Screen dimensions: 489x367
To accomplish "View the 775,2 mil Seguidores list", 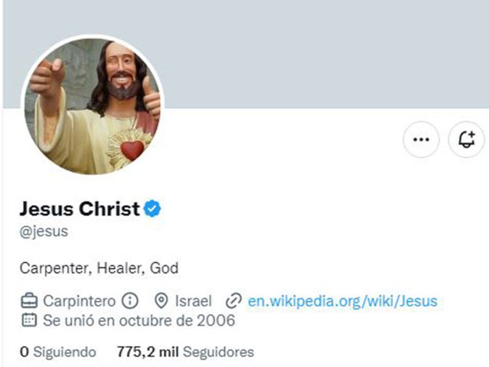I will 183,352.
